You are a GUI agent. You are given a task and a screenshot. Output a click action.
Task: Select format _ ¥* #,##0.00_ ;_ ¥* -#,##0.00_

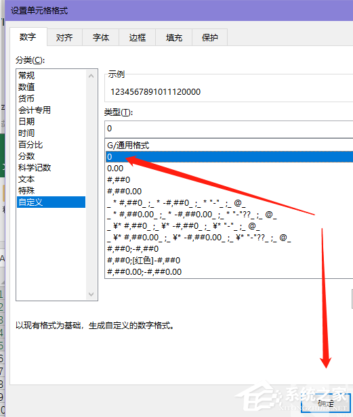[229, 238]
